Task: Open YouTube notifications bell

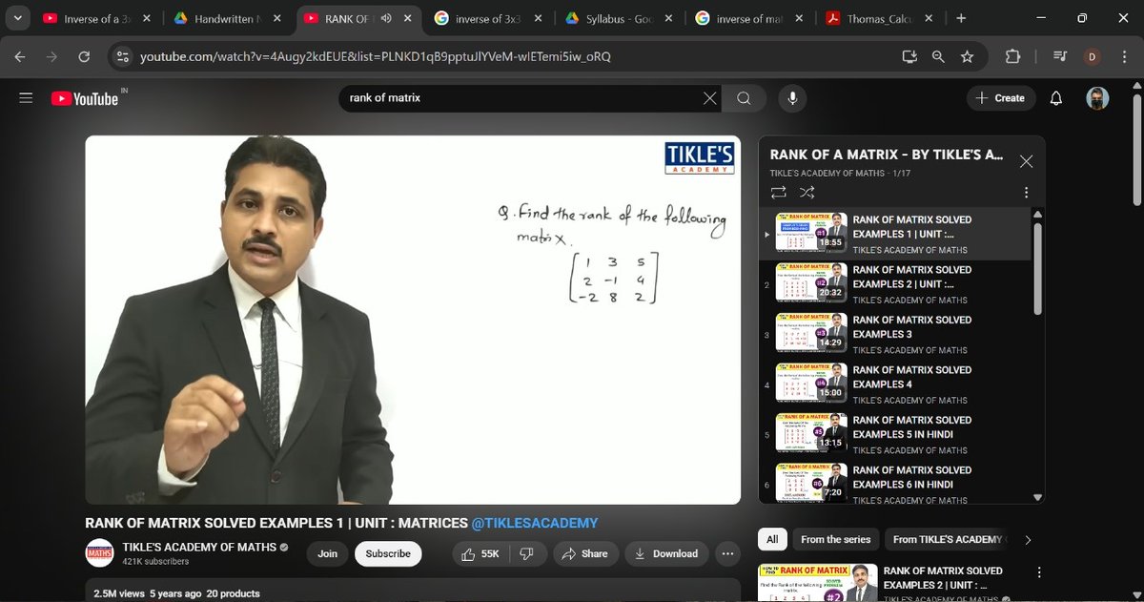Action: click(x=1055, y=98)
